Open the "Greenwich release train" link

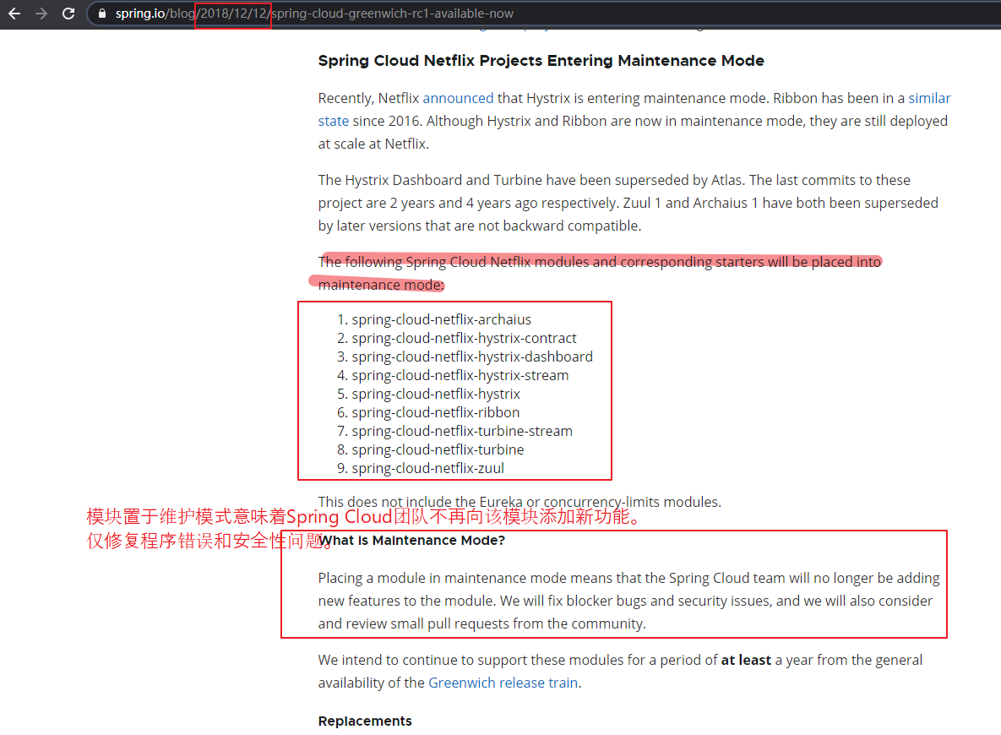coord(502,683)
